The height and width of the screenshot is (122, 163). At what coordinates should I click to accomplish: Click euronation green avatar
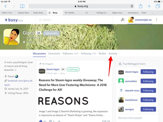point(121,81)
